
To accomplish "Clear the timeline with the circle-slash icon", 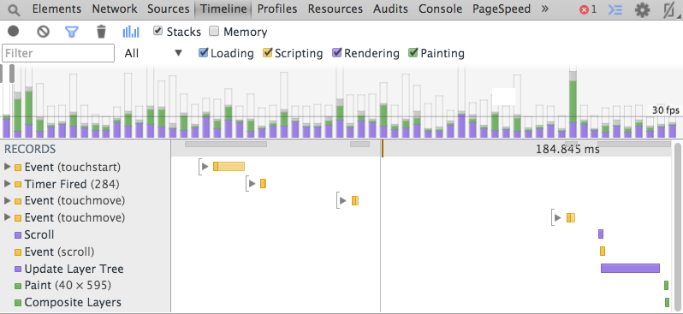I will (x=43, y=32).
